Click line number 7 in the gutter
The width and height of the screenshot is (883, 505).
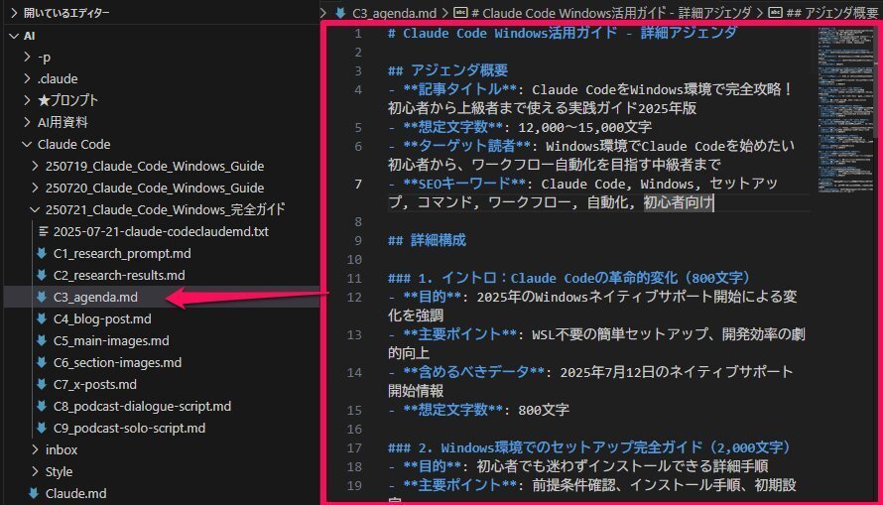(x=358, y=185)
